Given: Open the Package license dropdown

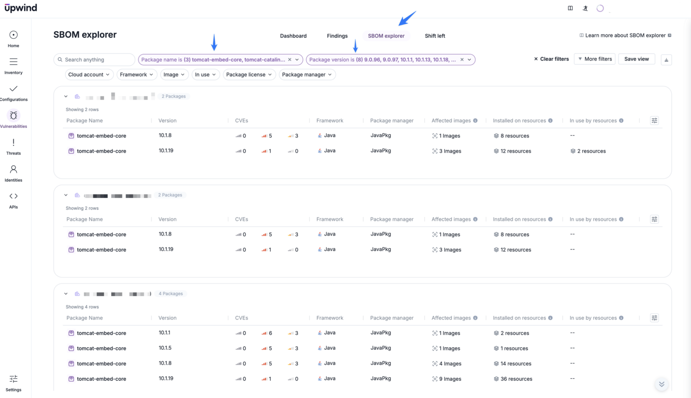Looking at the screenshot, I should click(x=249, y=75).
